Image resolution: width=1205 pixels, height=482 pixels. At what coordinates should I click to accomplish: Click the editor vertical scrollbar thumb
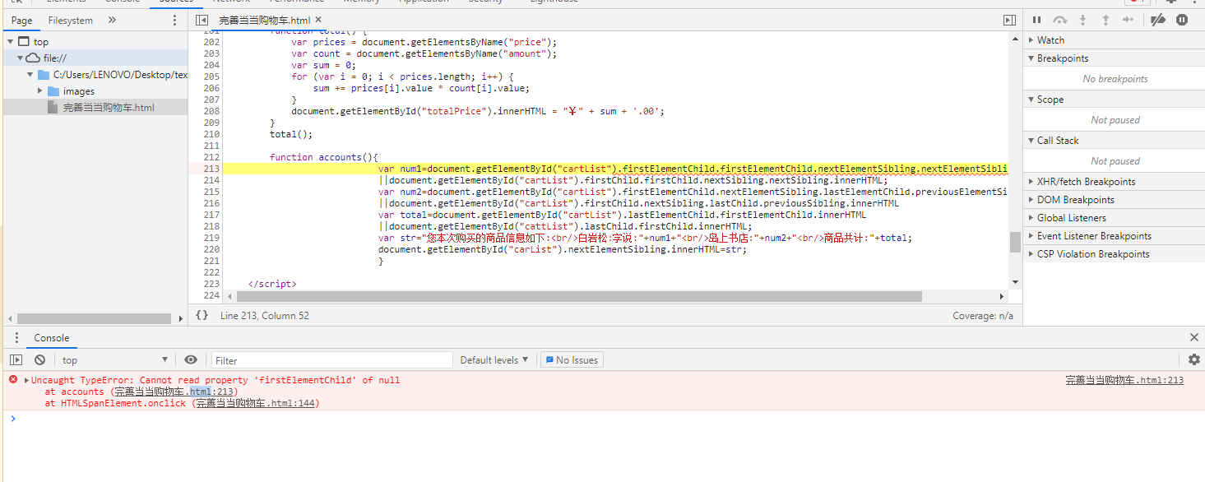pyautogui.click(x=1015, y=242)
